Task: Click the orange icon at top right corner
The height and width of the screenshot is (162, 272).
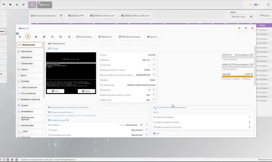Action: click(x=268, y=5)
